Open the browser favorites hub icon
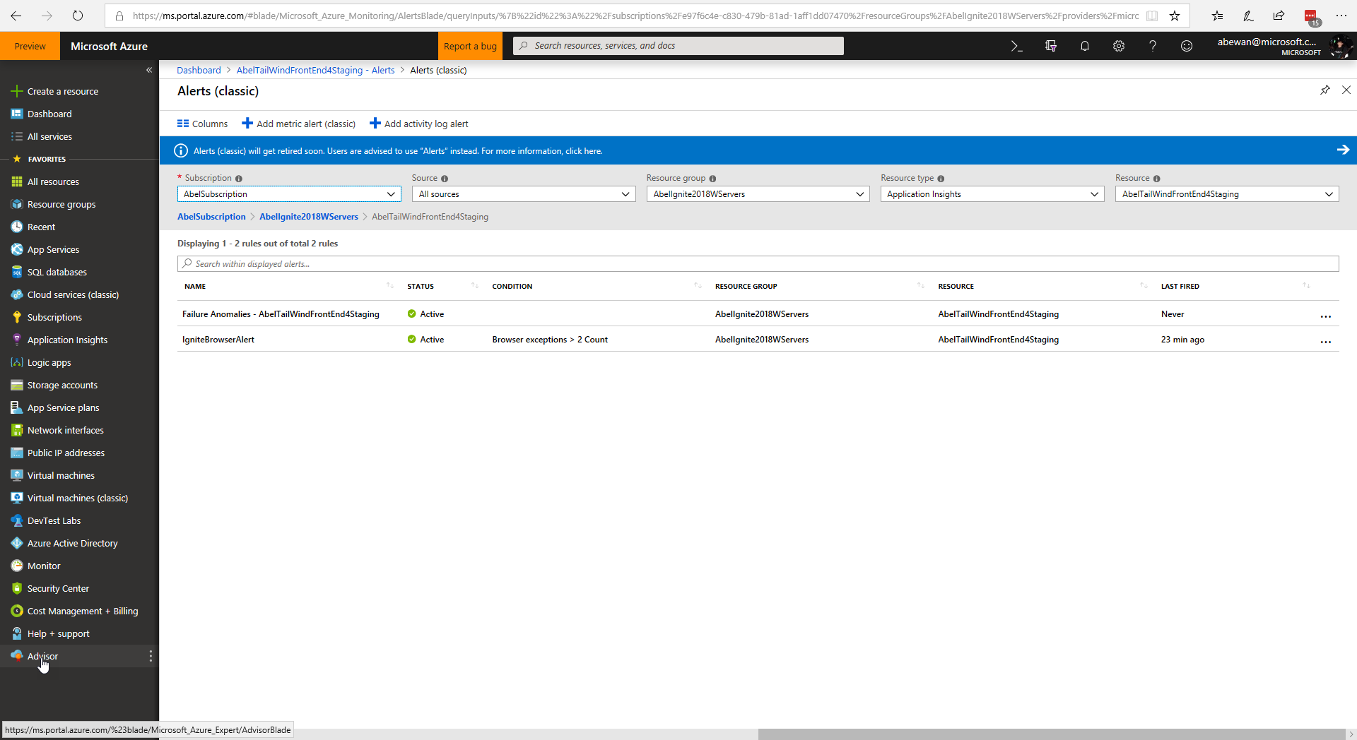 (1217, 16)
